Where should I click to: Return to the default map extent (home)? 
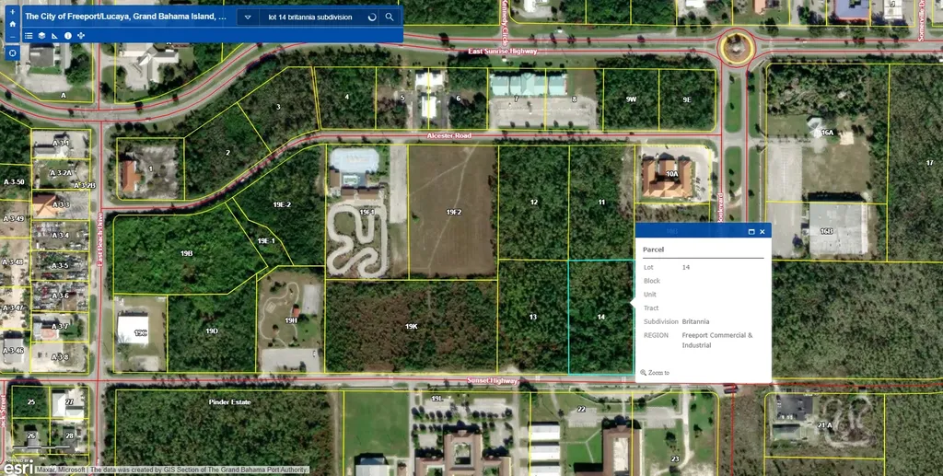pos(13,24)
